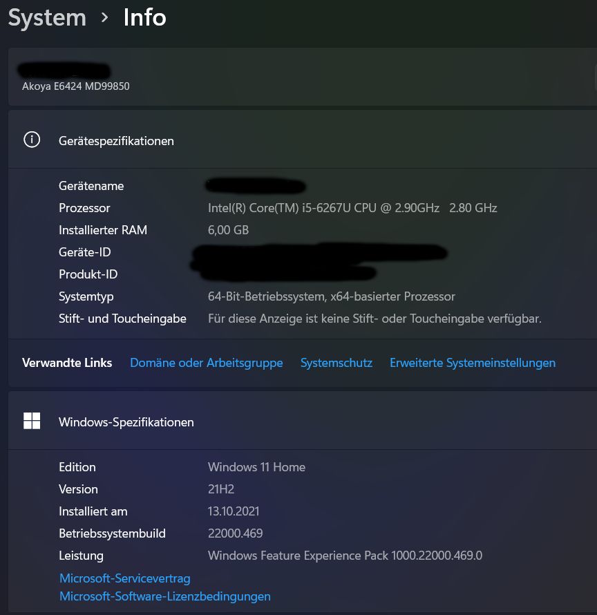Open the Microsoft-Servicevertrag link

pos(124,578)
